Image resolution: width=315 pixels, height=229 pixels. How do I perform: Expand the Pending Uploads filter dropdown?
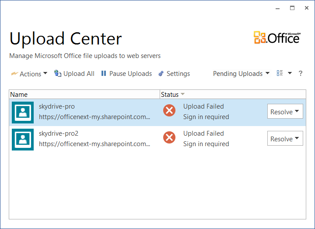coord(241,74)
